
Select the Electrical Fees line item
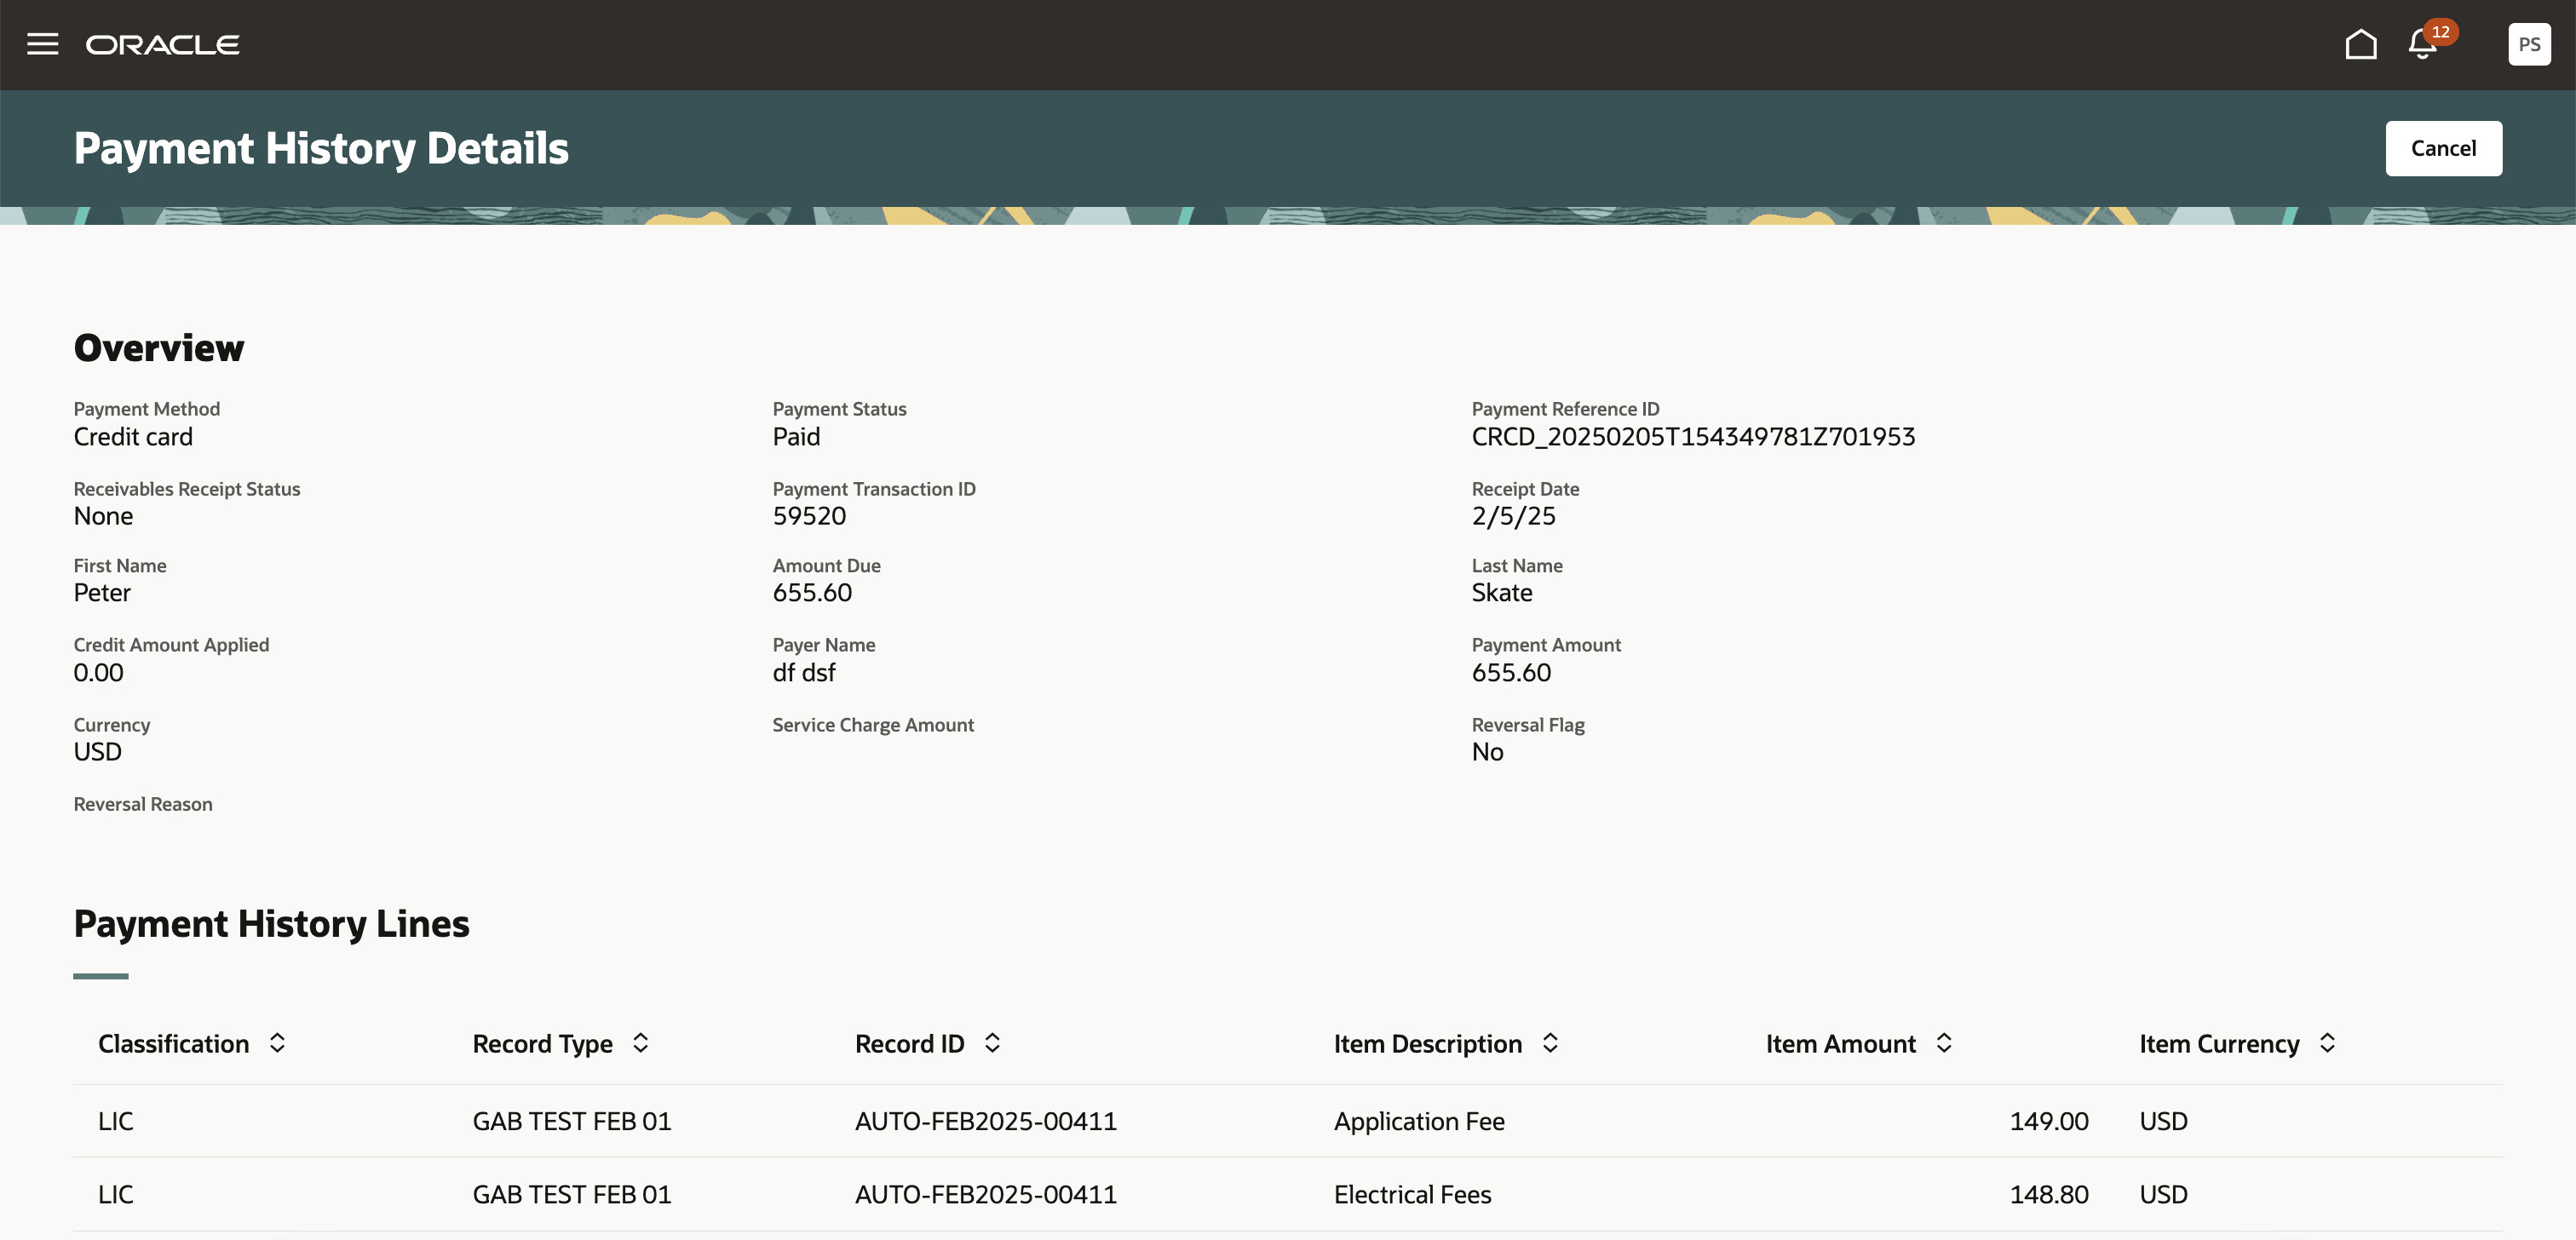[1412, 1194]
